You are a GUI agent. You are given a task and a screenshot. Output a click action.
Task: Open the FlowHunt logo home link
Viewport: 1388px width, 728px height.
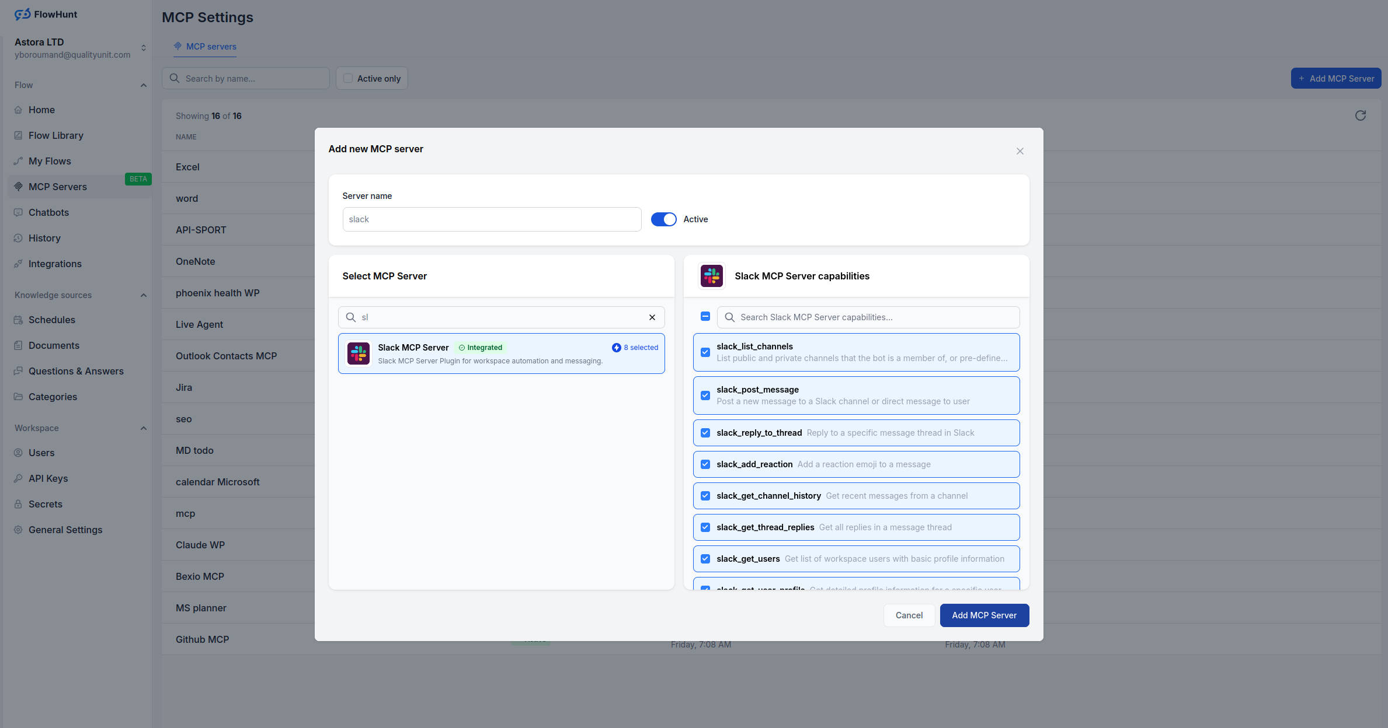coord(45,14)
